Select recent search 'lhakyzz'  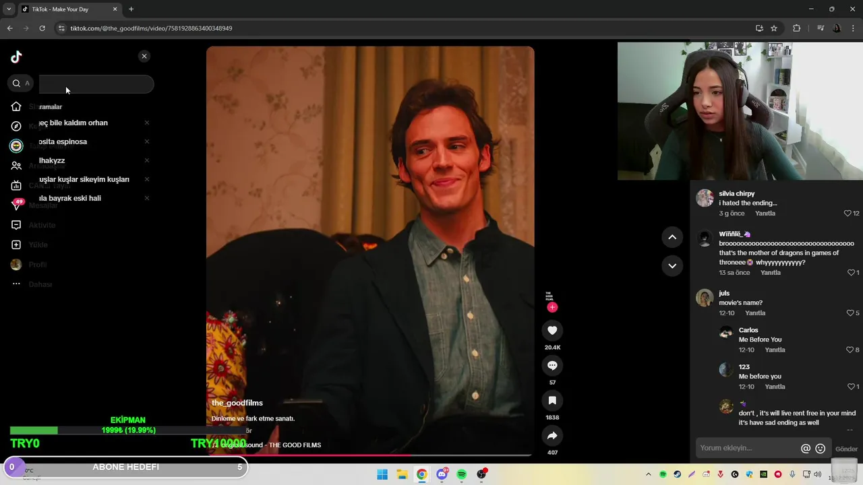point(52,160)
